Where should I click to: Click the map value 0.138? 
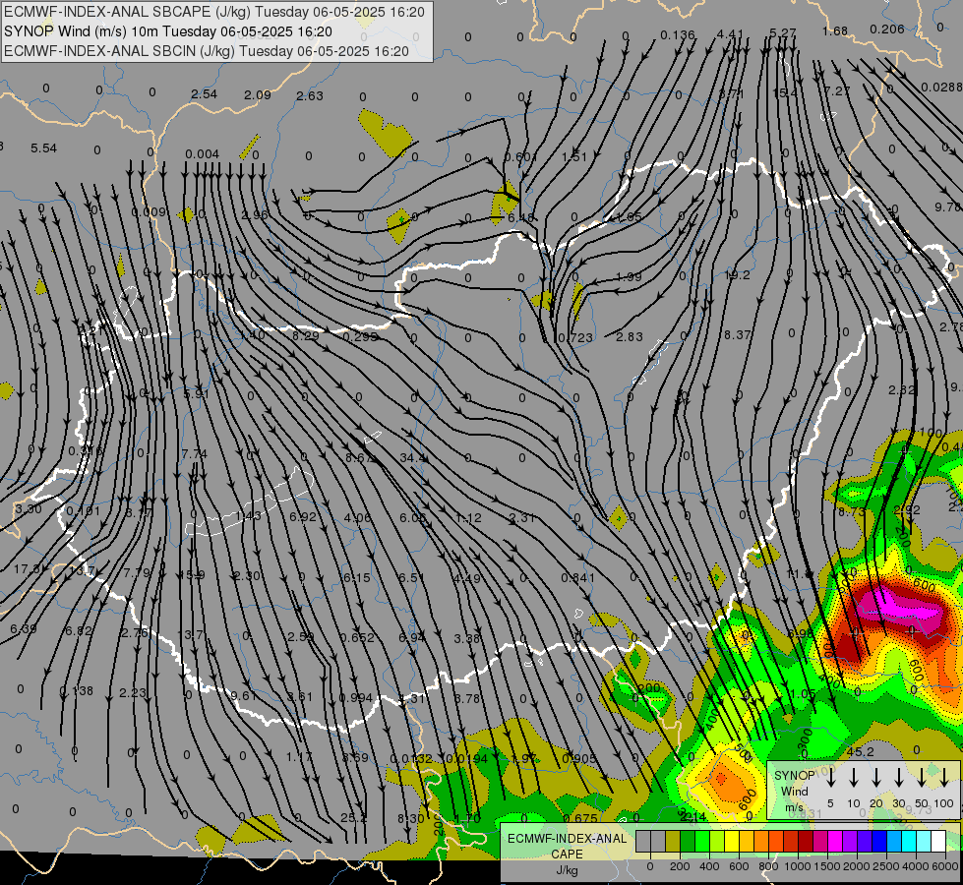[x=76, y=691]
